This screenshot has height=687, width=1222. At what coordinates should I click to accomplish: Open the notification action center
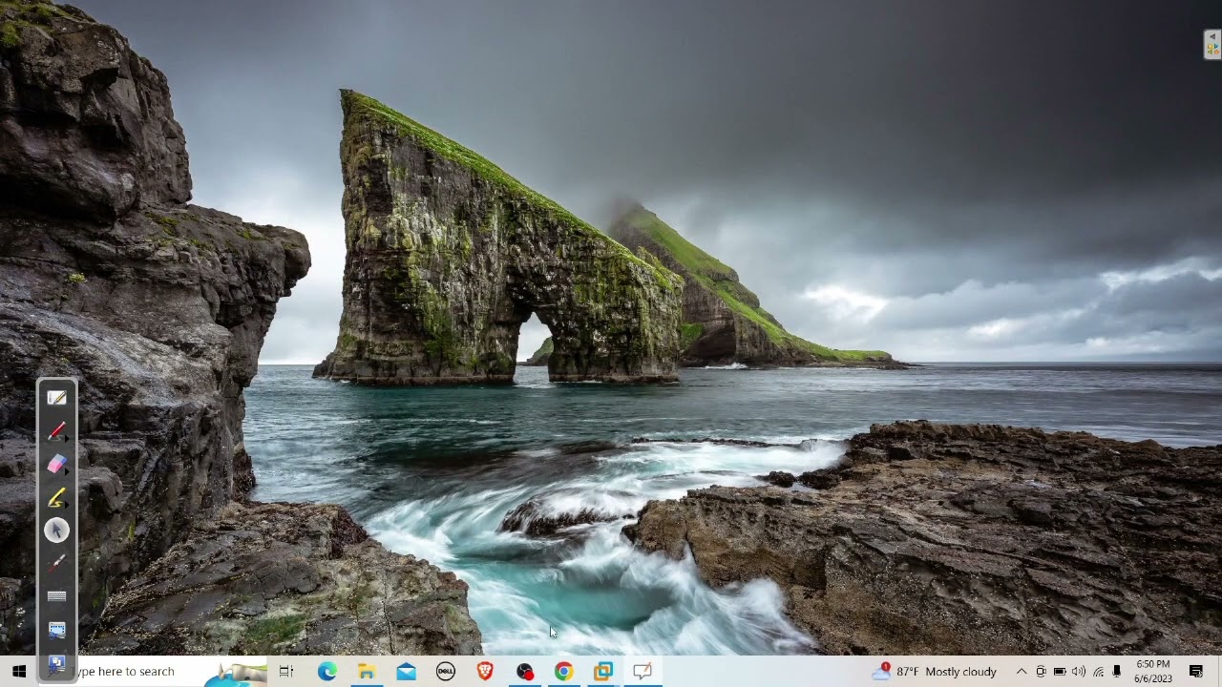[x=1196, y=672]
